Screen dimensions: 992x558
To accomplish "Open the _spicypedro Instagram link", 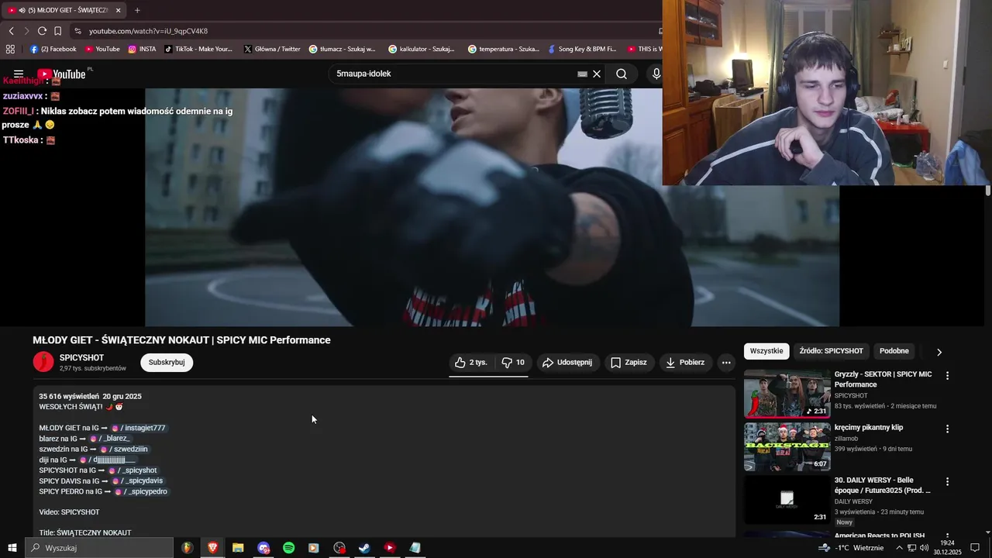I will [140, 491].
